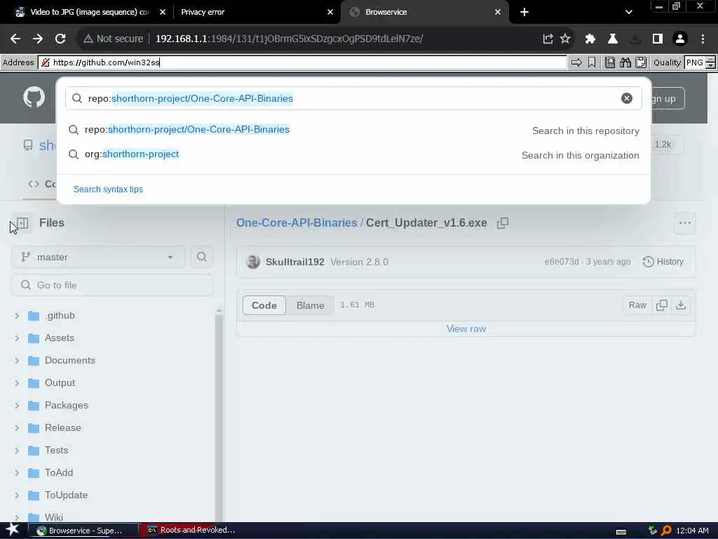Open the Chrome extensions puzzle icon
718x539 pixels.
(590, 39)
